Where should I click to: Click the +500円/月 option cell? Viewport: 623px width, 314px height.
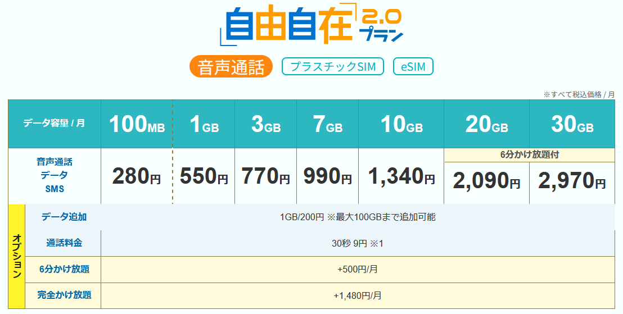point(358,270)
